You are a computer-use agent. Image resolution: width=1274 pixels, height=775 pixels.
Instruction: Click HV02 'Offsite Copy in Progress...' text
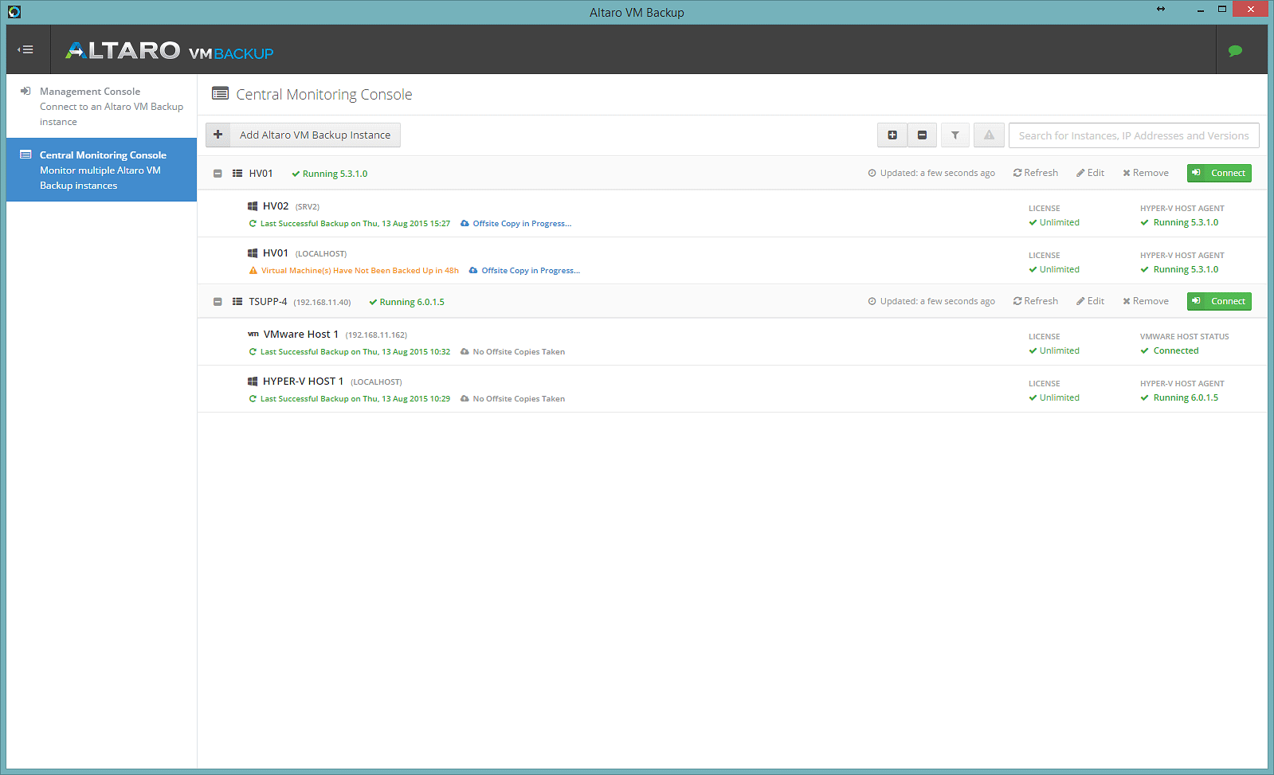coord(522,224)
